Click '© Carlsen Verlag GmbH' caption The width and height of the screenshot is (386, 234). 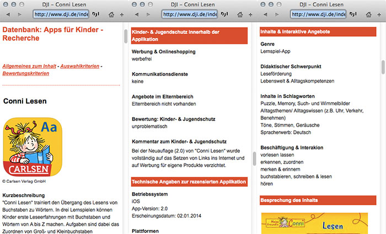[24, 181]
